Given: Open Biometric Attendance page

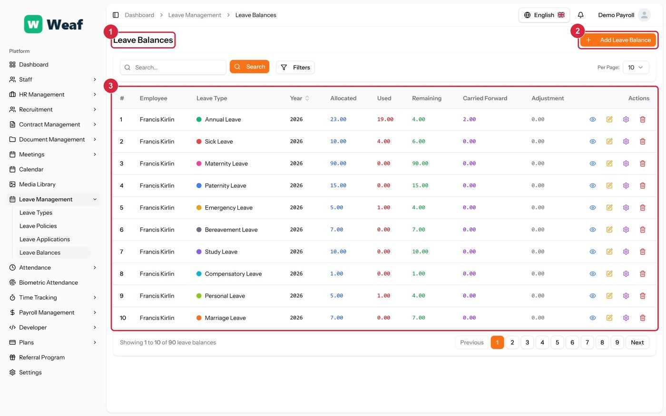Looking at the screenshot, I should click(53, 282).
